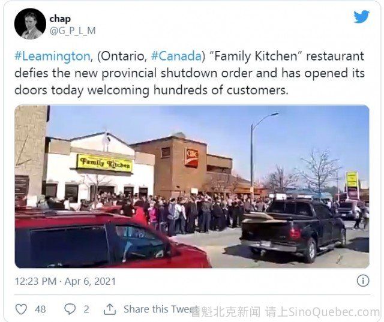Open tweet info circle icon
The image size is (384, 322).
pyautogui.click(x=362, y=281)
